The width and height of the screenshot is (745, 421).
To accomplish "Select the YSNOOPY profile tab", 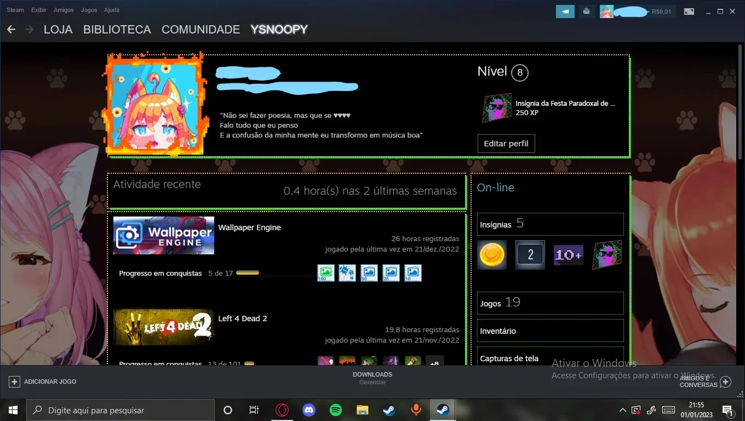I will [x=279, y=30].
